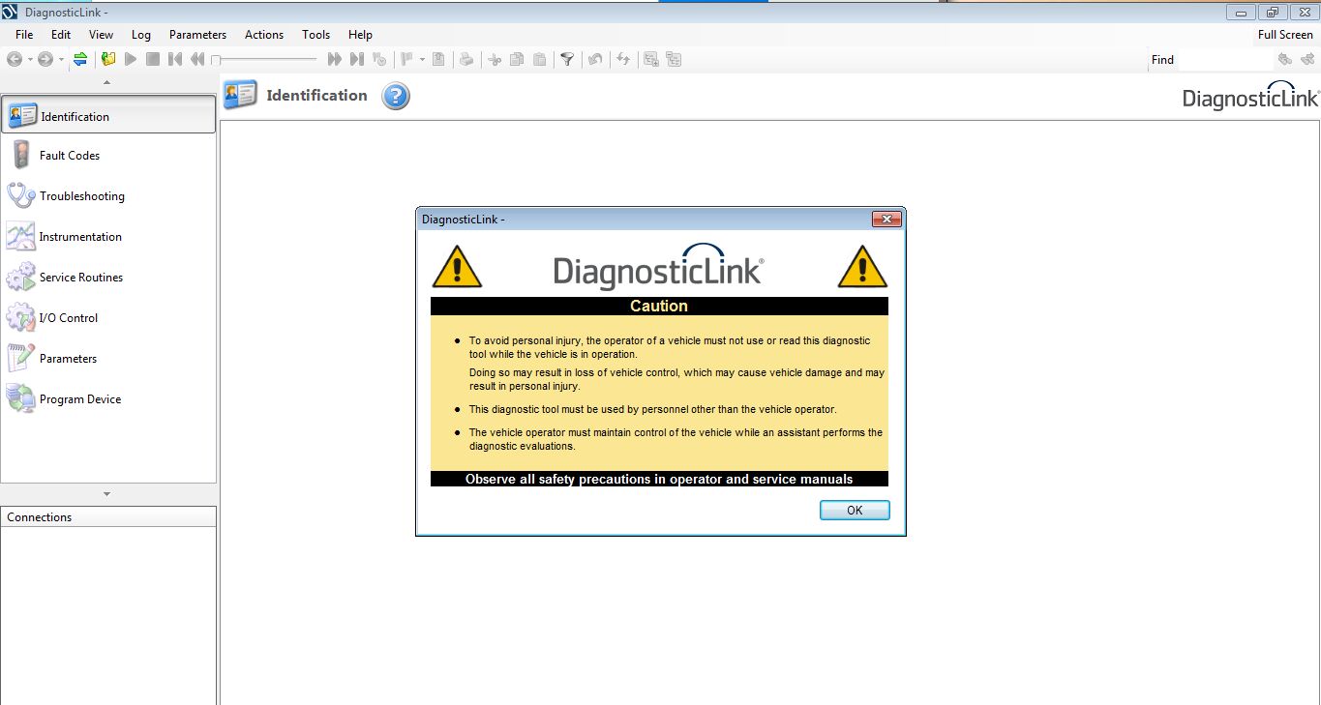Click the find next binoculars icon
Image resolution: width=1321 pixels, height=705 pixels.
pos(1306,59)
